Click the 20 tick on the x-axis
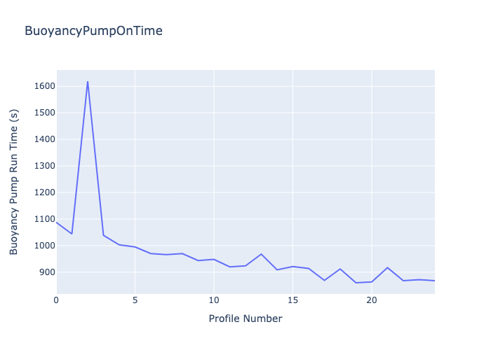Image resolution: width=491 pixels, height=350 pixels. pyautogui.click(x=372, y=300)
